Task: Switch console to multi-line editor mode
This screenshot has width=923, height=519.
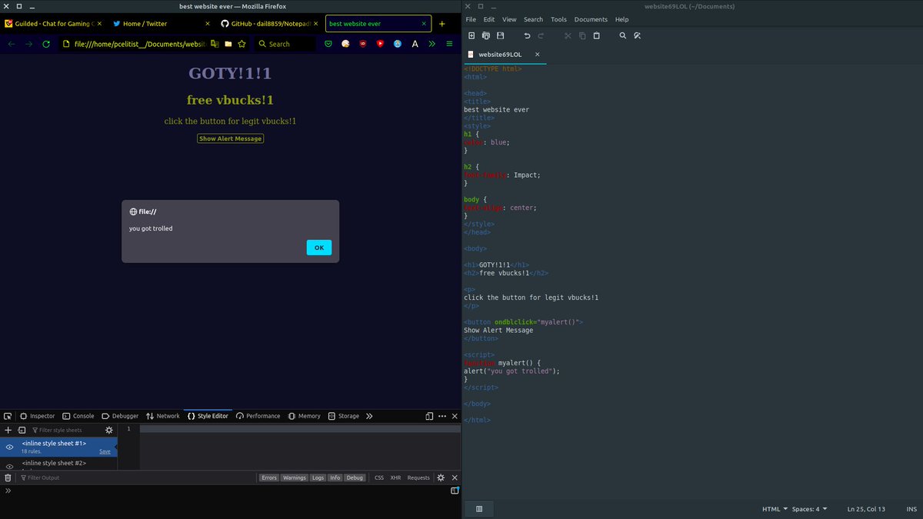Action: coord(455,491)
